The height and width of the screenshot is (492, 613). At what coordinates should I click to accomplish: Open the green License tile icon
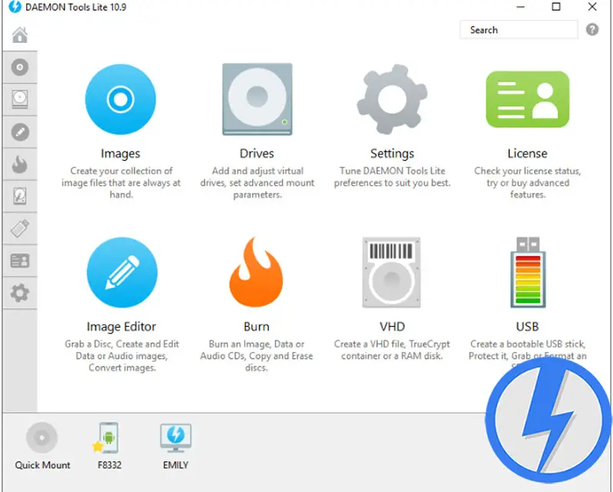[x=527, y=99]
